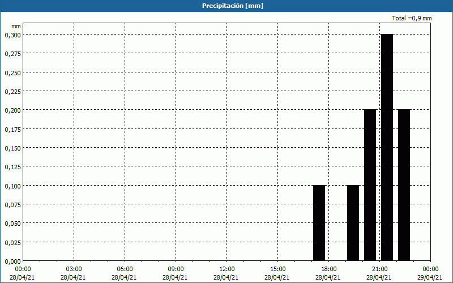The image size is (453, 283).
Task: Click the 21:00 28/04/21 x-axis label
Action: [x=379, y=273]
